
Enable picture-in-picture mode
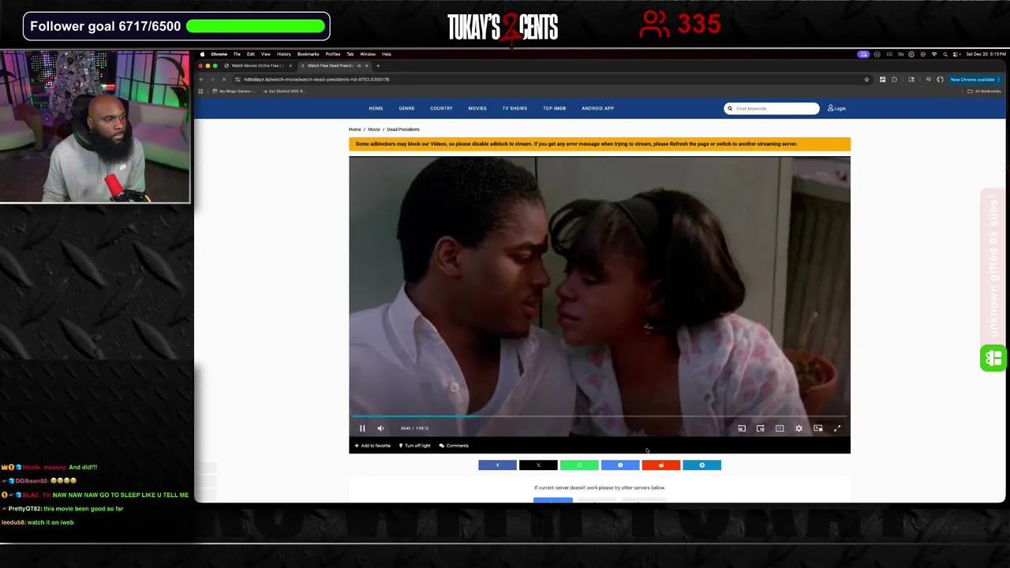818,428
